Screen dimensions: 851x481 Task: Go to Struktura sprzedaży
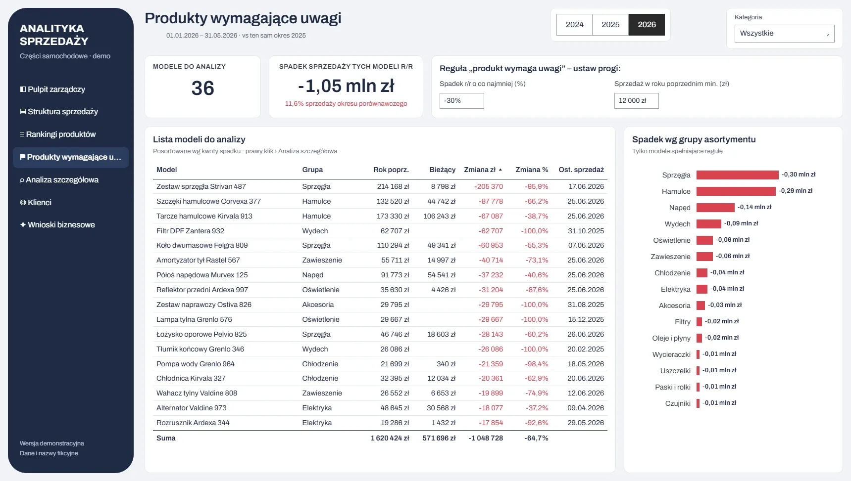point(71,112)
